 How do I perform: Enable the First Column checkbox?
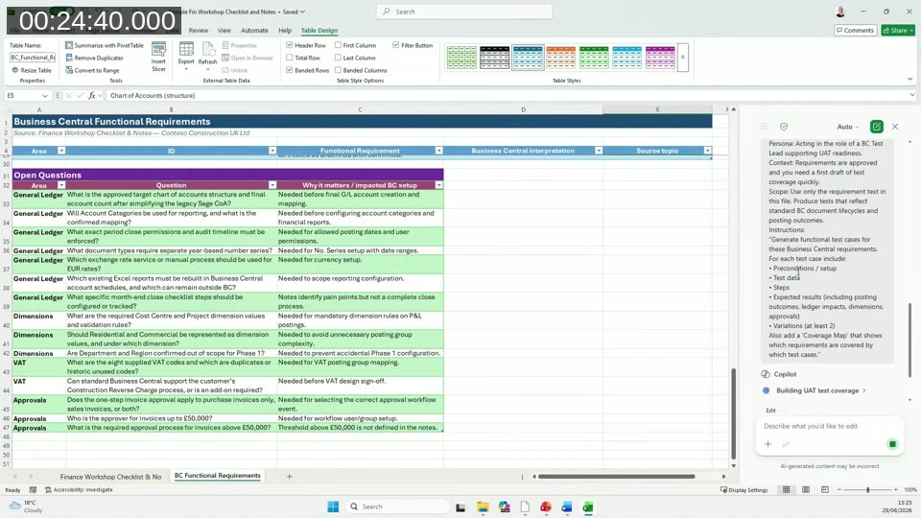[339, 45]
